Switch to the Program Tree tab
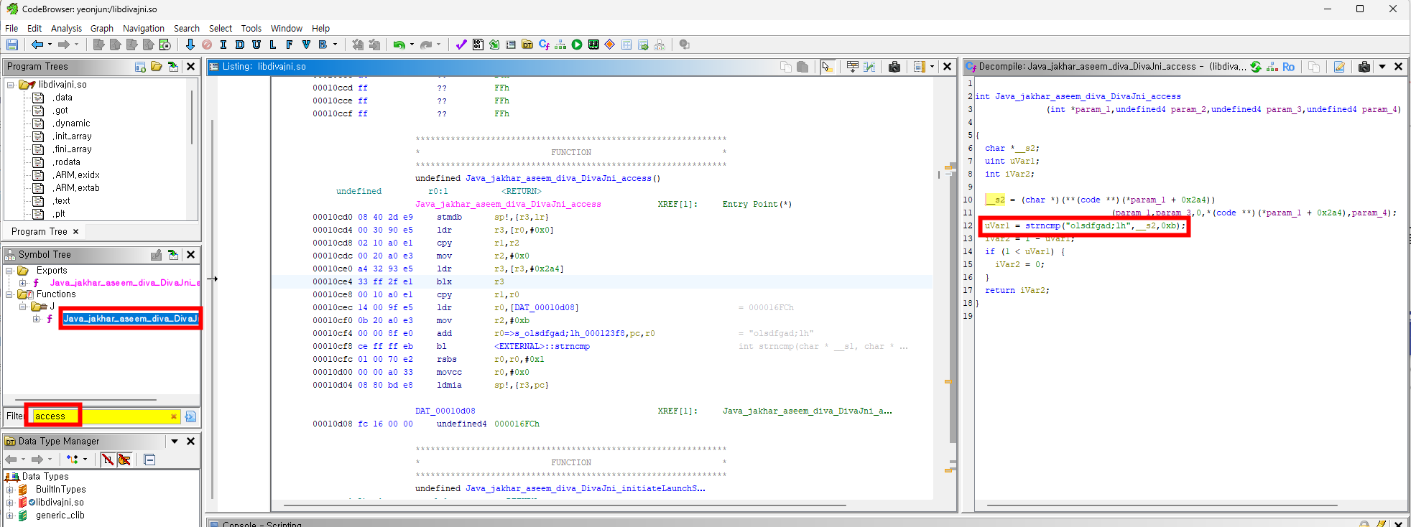 [39, 232]
